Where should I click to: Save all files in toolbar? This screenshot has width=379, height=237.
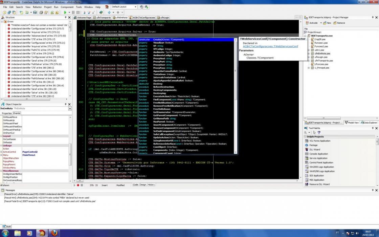[41, 12]
